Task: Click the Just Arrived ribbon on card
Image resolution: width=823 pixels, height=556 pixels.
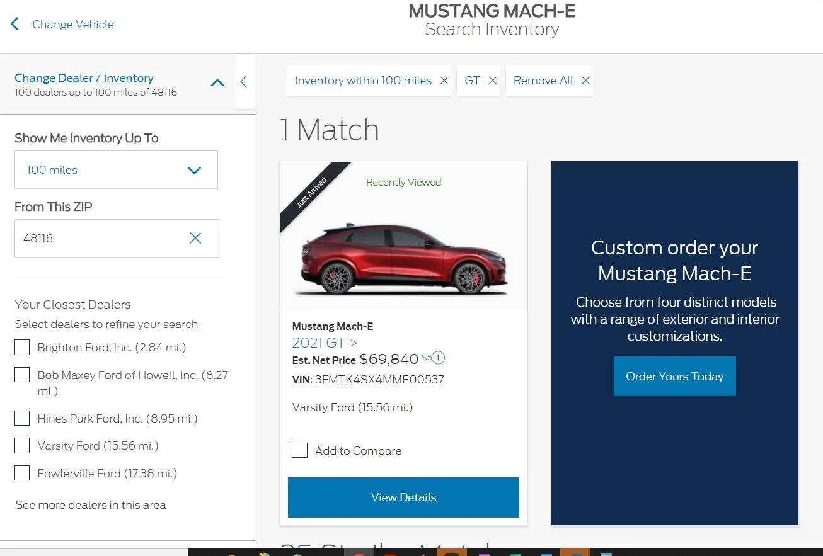Action: click(313, 193)
